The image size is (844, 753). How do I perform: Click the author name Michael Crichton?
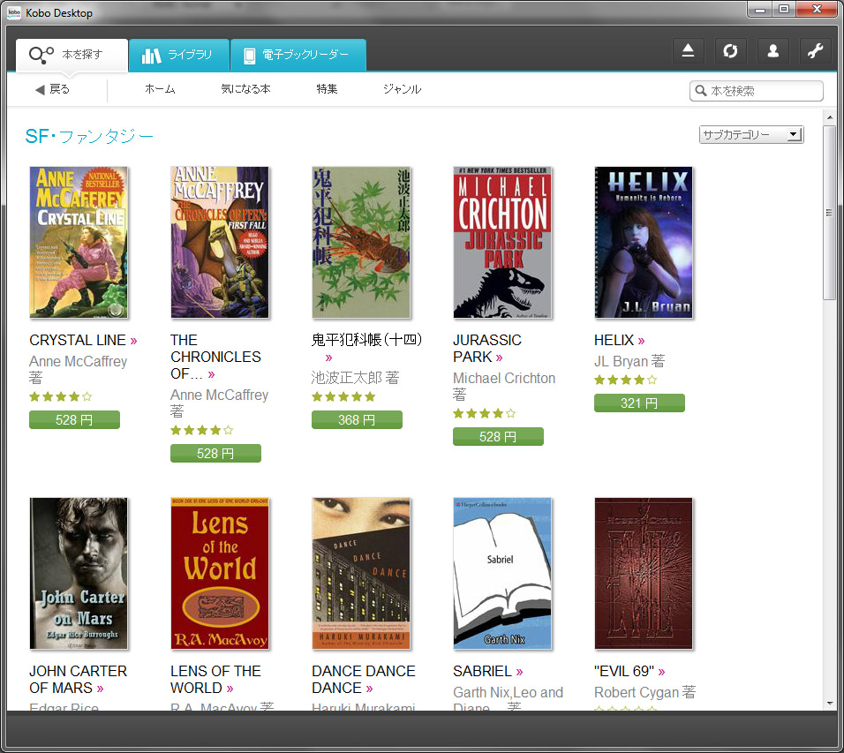(x=504, y=379)
